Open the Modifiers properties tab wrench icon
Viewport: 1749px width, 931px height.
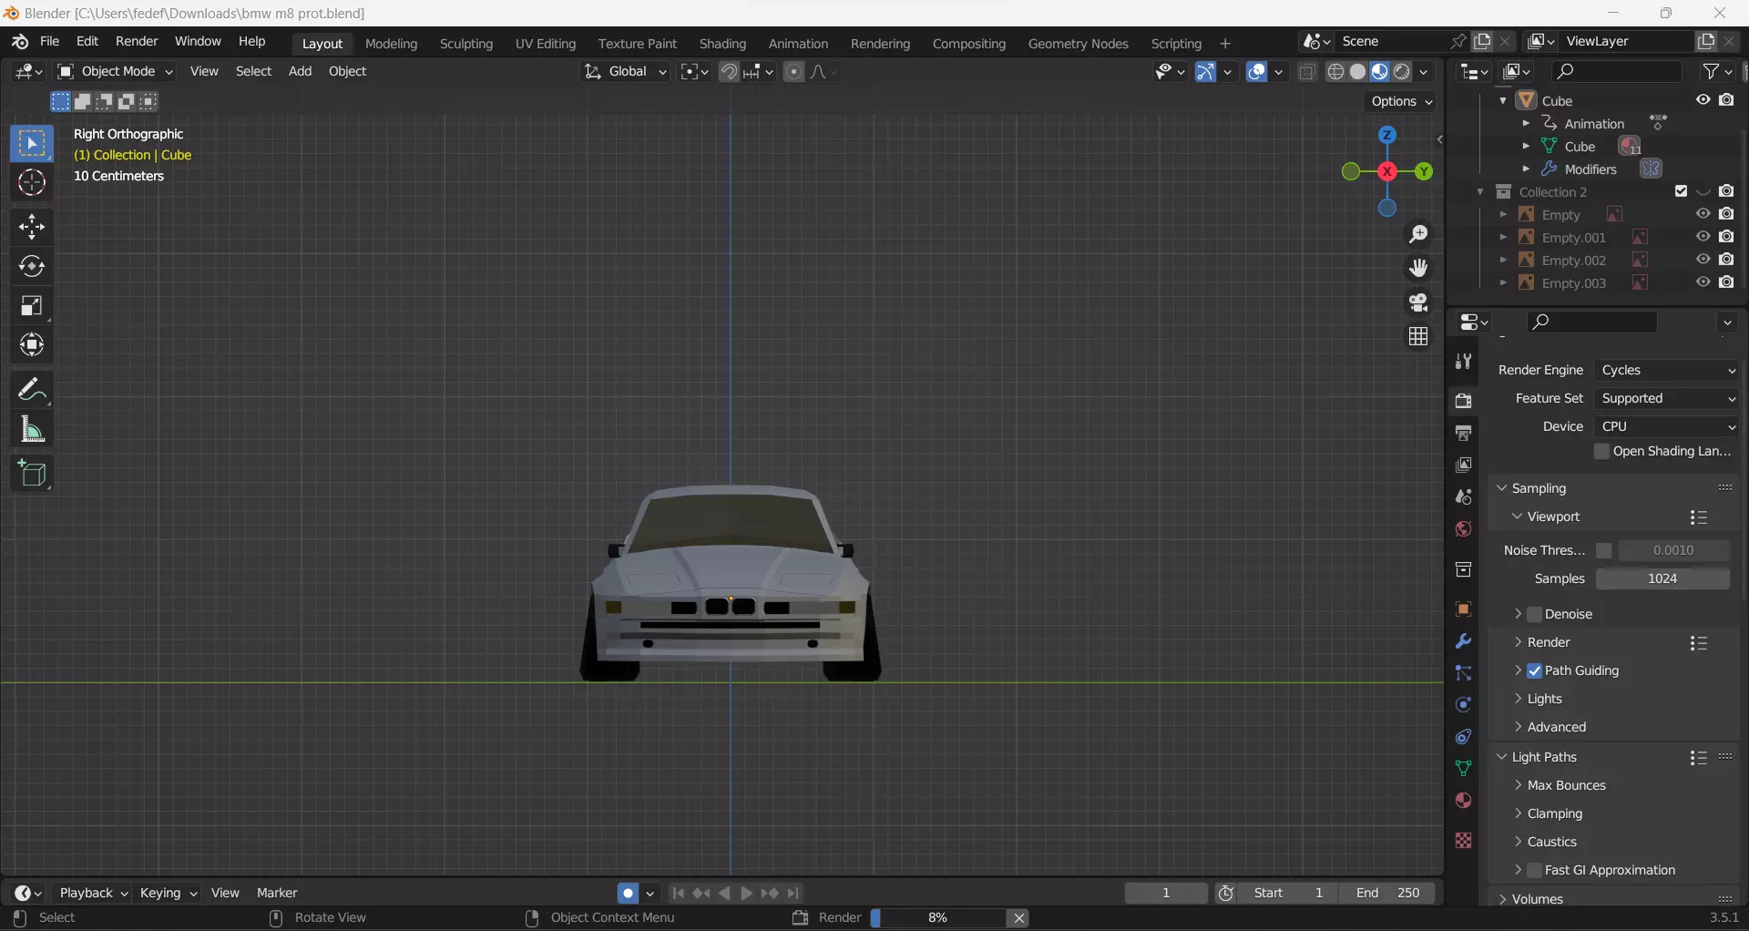click(1463, 641)
